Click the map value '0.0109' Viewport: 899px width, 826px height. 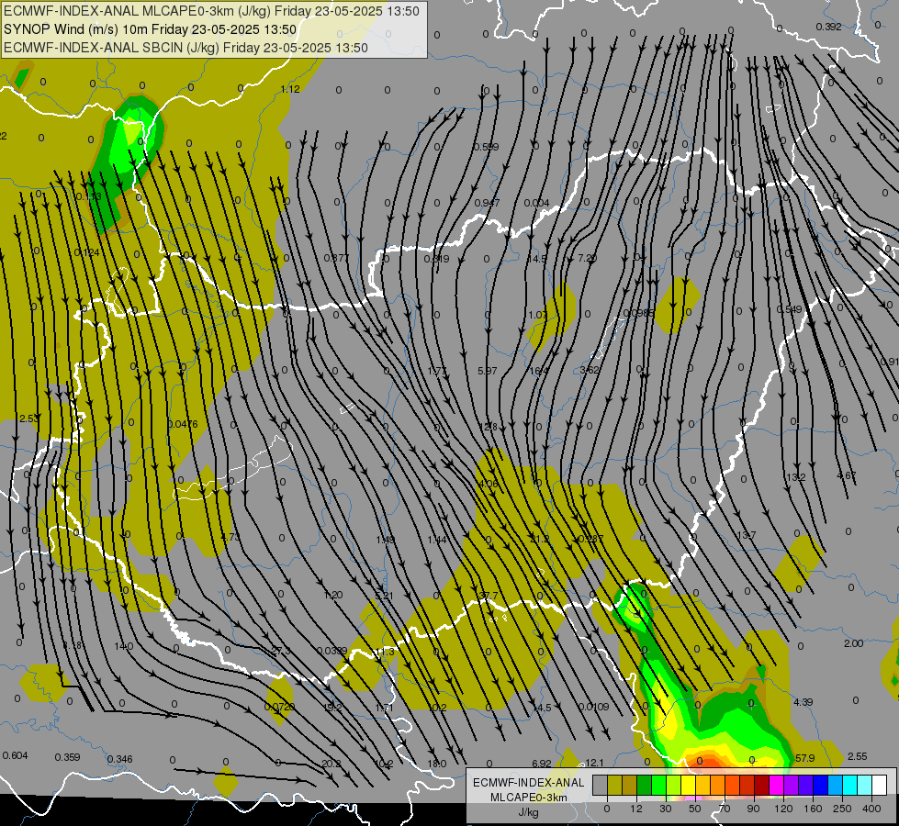tap(594, 707)
